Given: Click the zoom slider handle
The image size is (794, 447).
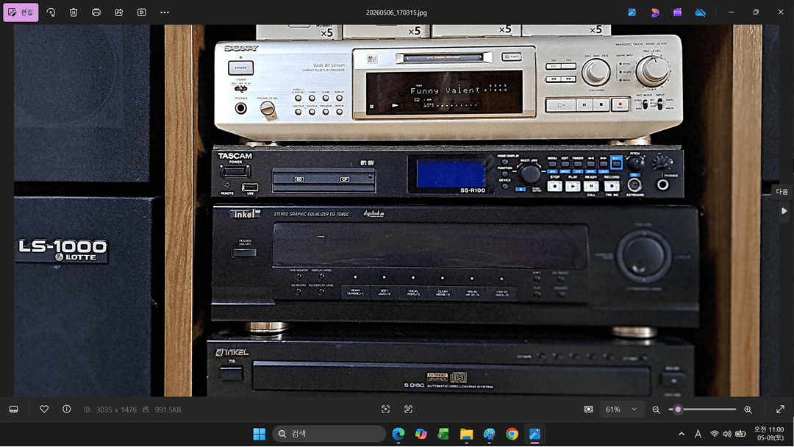Looking at the screenshot, I should coord(678,409).
